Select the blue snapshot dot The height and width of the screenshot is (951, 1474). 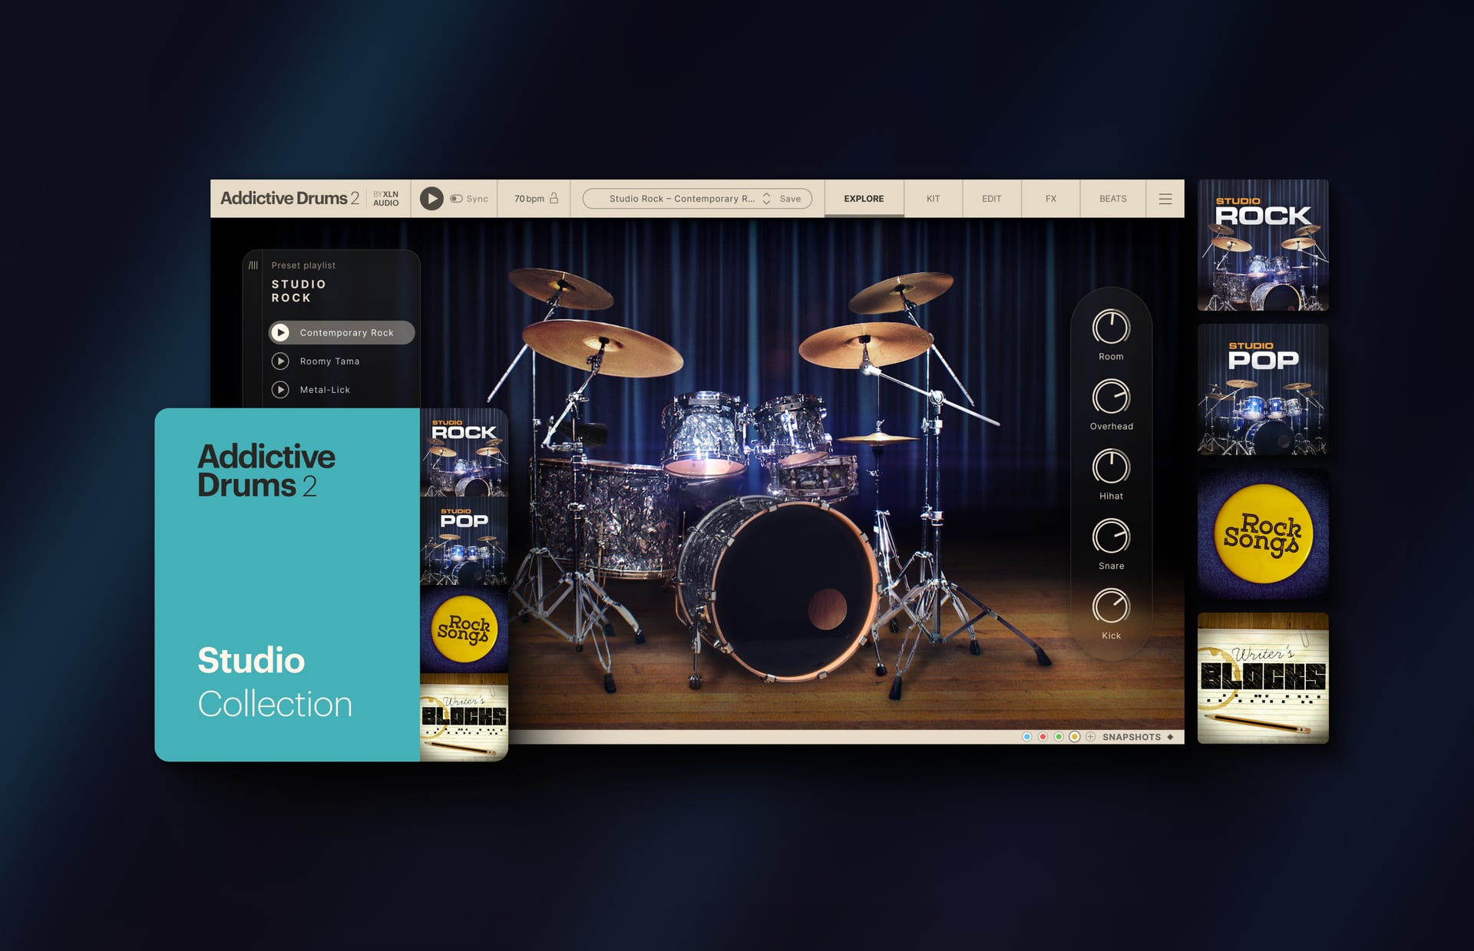(x=1026, y=737)
